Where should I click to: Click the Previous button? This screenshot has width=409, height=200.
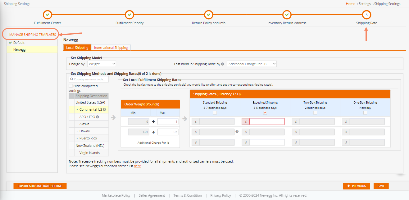pyautogui.click(x=357, y=186)
